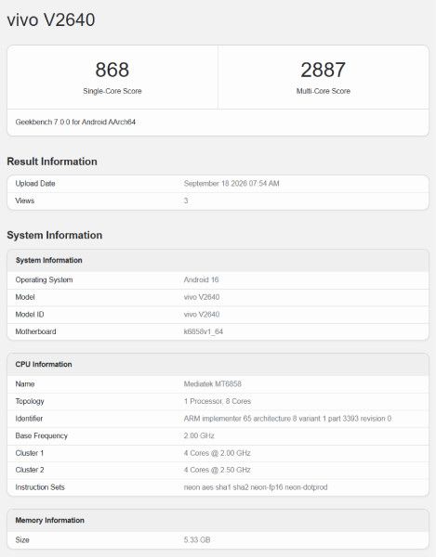Click the views count value 3
The height and width of the screenshot is (557, 436).
click(186, 201)
